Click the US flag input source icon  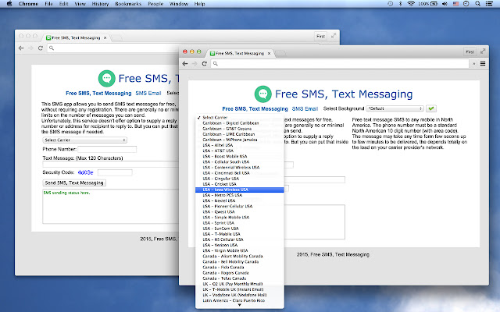coord(455,4)
